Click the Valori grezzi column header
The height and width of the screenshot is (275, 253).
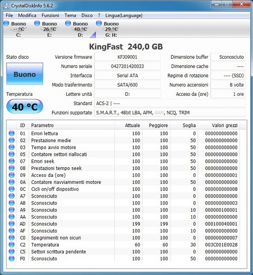coord(219,126)
